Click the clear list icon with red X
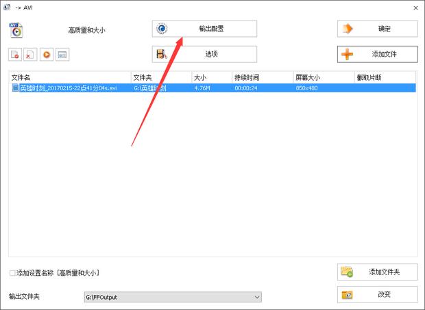The width and height of the screenshot is (425, 310). pyautogui.click(x=31, y=55)
